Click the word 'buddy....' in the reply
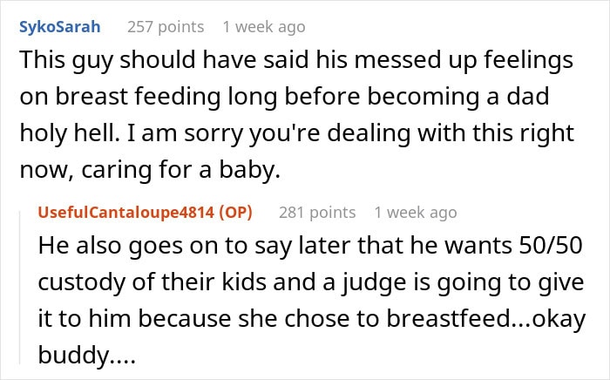This screenshot has height=380, width=610. [87, 355]
